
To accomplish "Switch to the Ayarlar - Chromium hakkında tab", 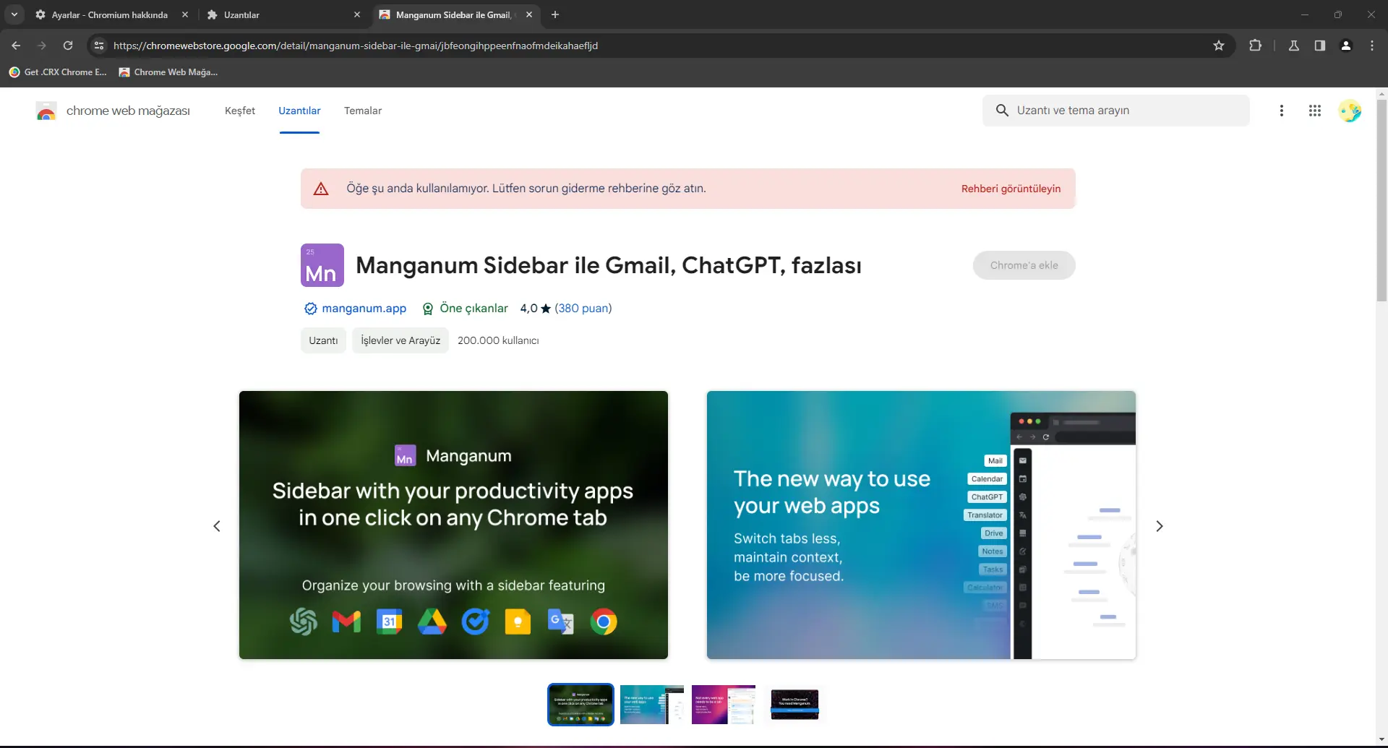I will (x=111, y=14).
